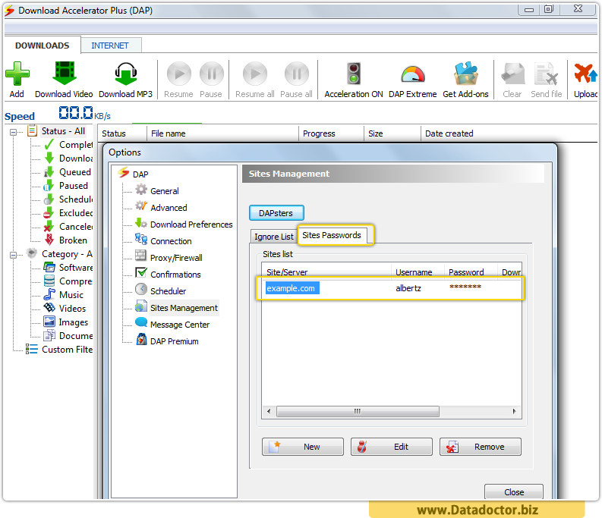Select General in Options tree
This screenshot has height=518, width=602.
coord(164,191)
